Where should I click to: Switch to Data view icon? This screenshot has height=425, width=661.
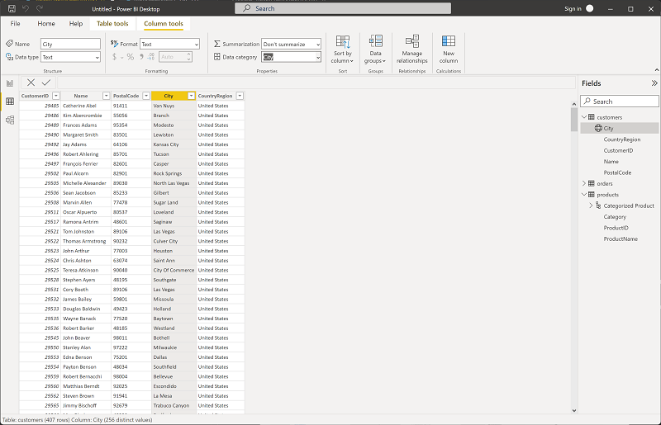pyautogui.click(x=10, y=102)
